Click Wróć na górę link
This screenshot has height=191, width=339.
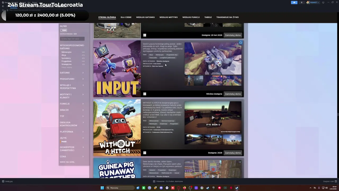pos(67,162)
